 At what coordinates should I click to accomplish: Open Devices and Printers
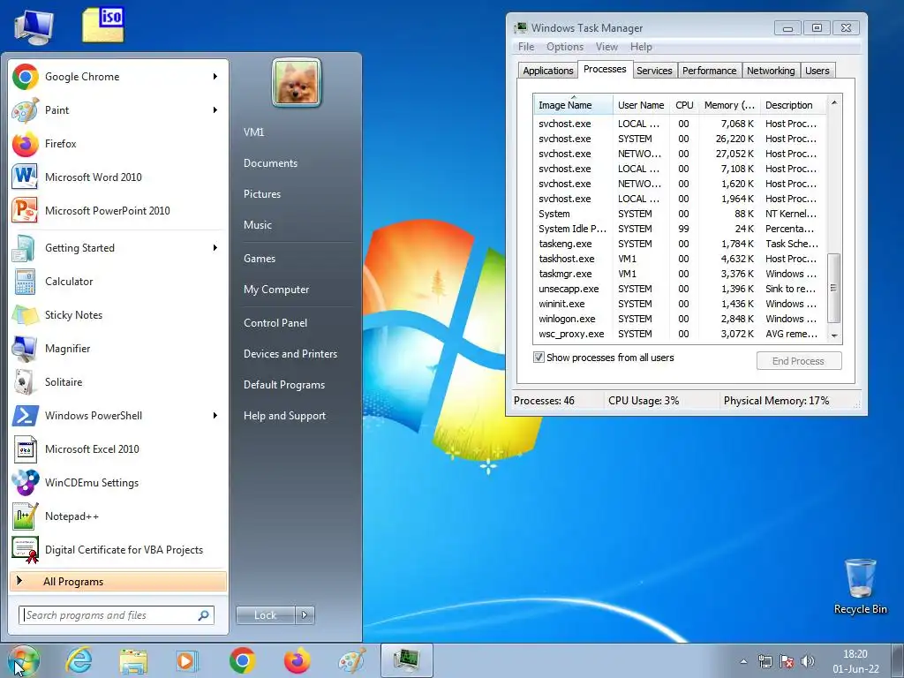pyautogui.click(x=290, y=354)
